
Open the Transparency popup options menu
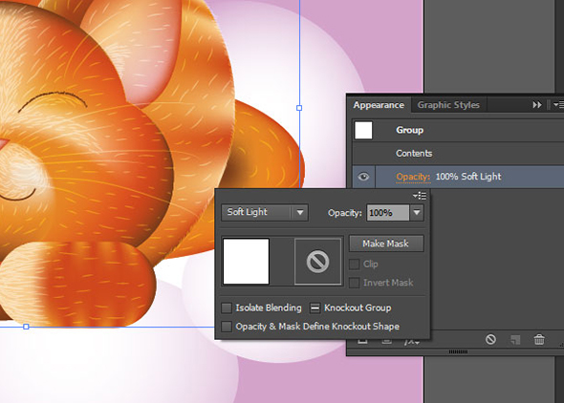(x=420, y=196)
